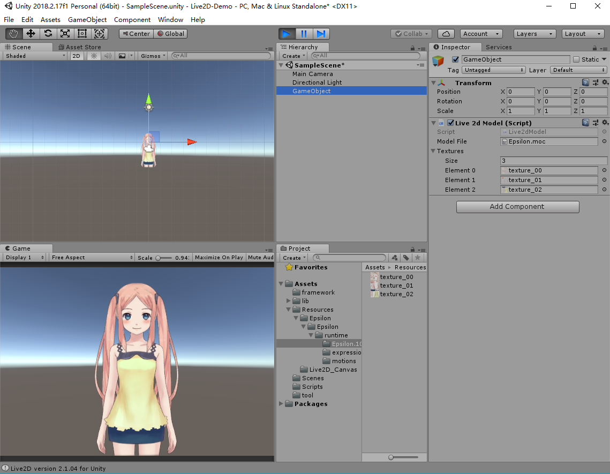
Task: Pick object for Model File field
Action: point(604,141)
